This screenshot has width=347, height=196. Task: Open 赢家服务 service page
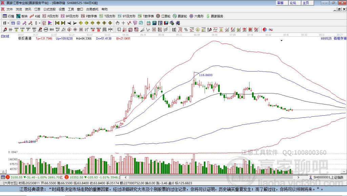pos(215,16)
